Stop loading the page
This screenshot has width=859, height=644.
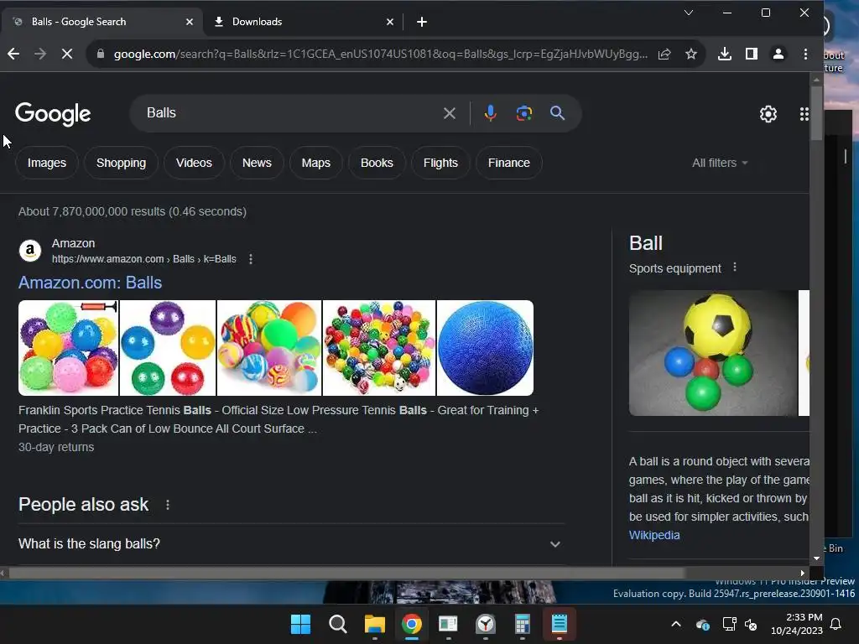[x=67, y=54]
